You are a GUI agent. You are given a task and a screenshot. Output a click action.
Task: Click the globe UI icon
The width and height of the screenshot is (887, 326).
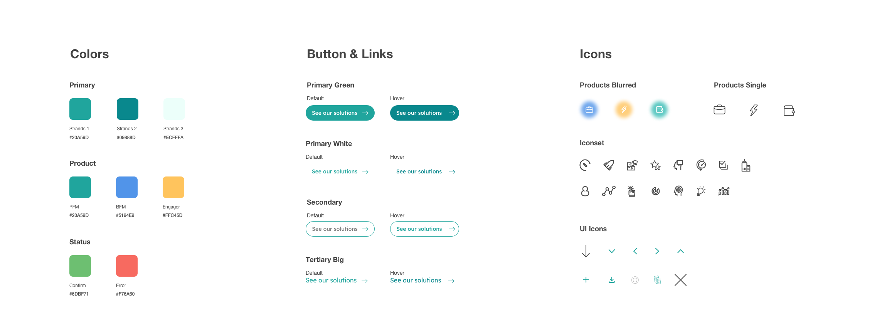click(635, 280)
